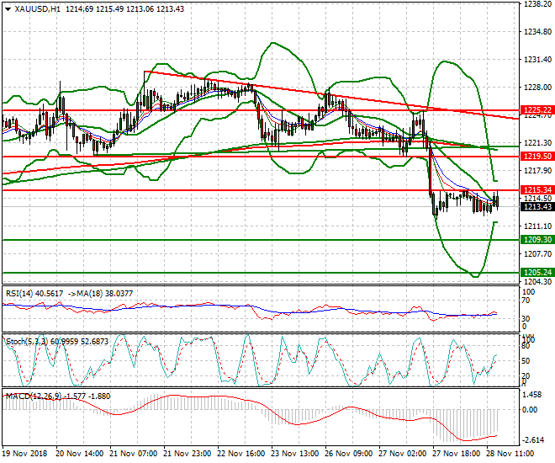
Task: Click the RSI scale level 70
Action: click(x=526, y=301)
